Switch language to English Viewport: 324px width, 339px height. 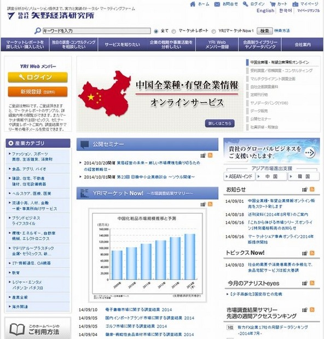point(265,10)
